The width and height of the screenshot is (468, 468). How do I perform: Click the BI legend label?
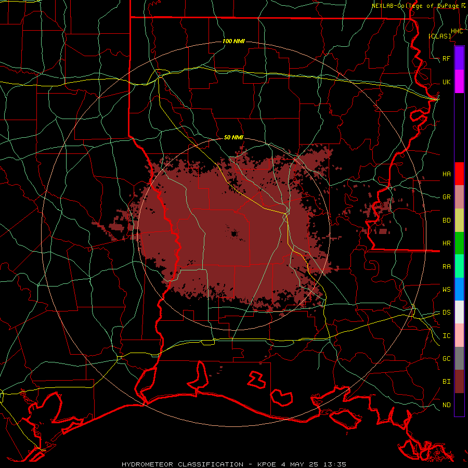(x=447, y=382)
